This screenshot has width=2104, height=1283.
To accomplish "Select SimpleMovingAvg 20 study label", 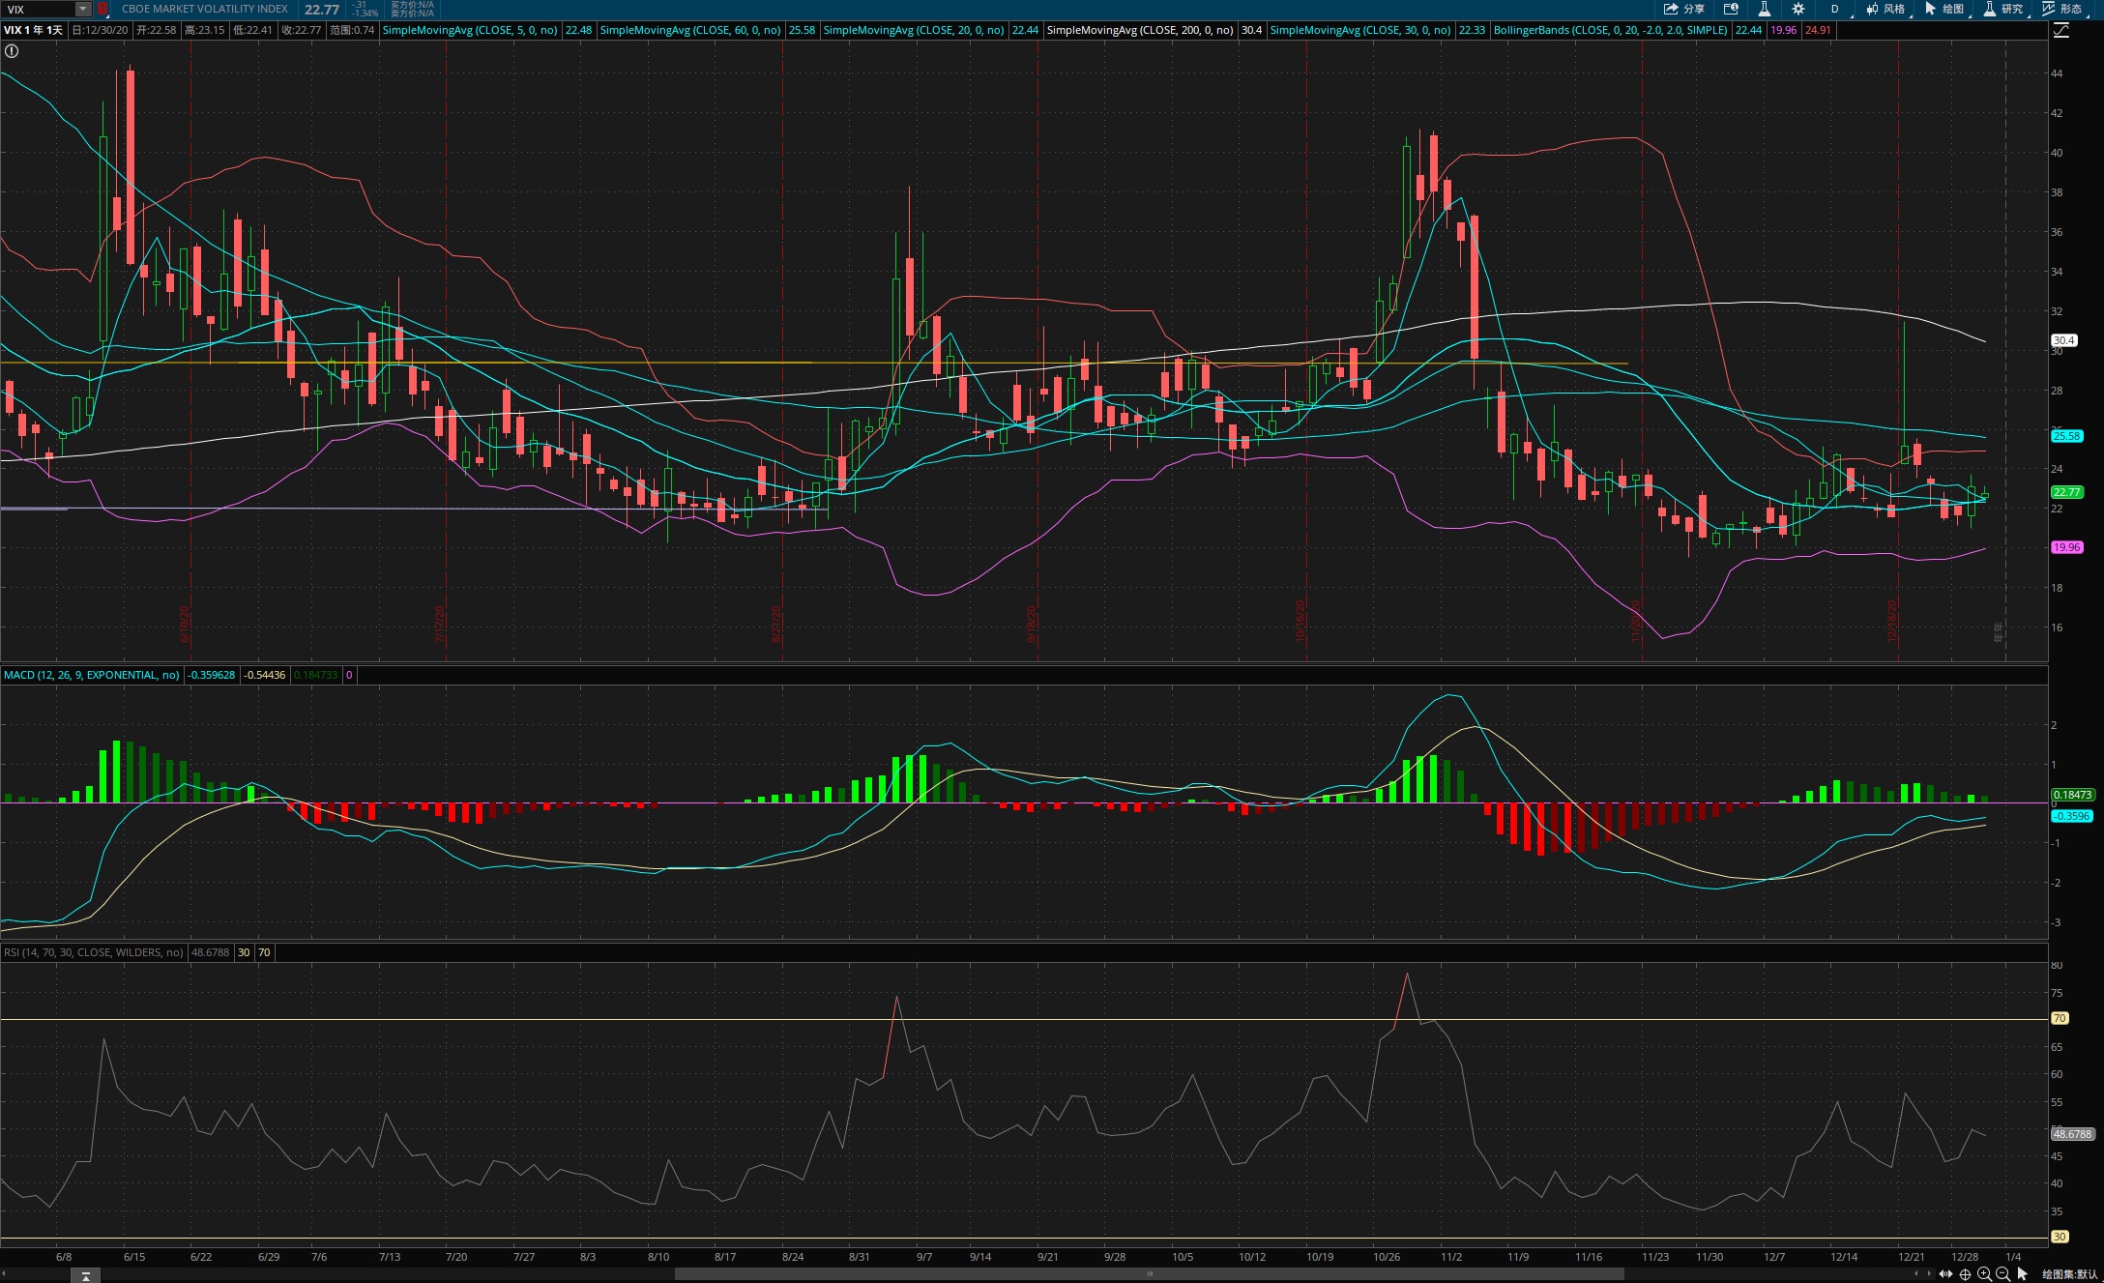I will [914, 30].
